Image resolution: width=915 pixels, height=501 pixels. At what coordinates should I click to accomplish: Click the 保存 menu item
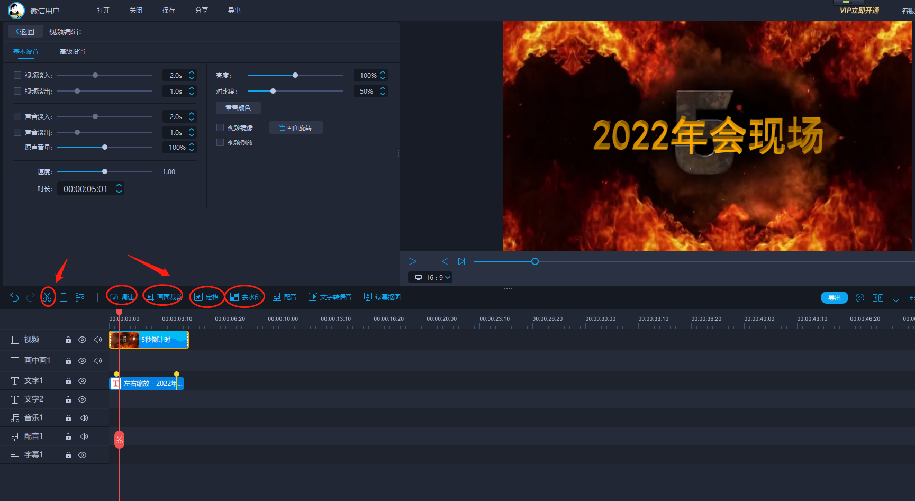169,10
